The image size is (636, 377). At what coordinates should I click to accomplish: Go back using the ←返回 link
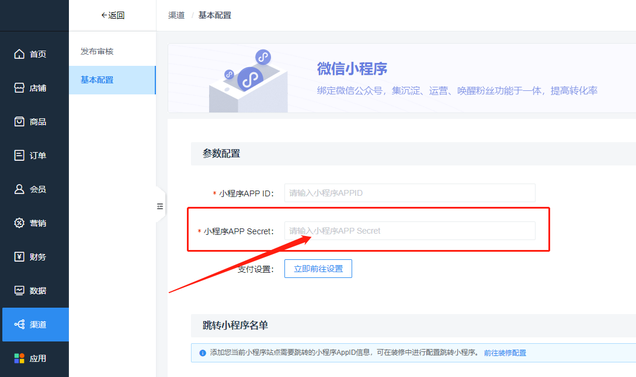[x=113, y=15]
